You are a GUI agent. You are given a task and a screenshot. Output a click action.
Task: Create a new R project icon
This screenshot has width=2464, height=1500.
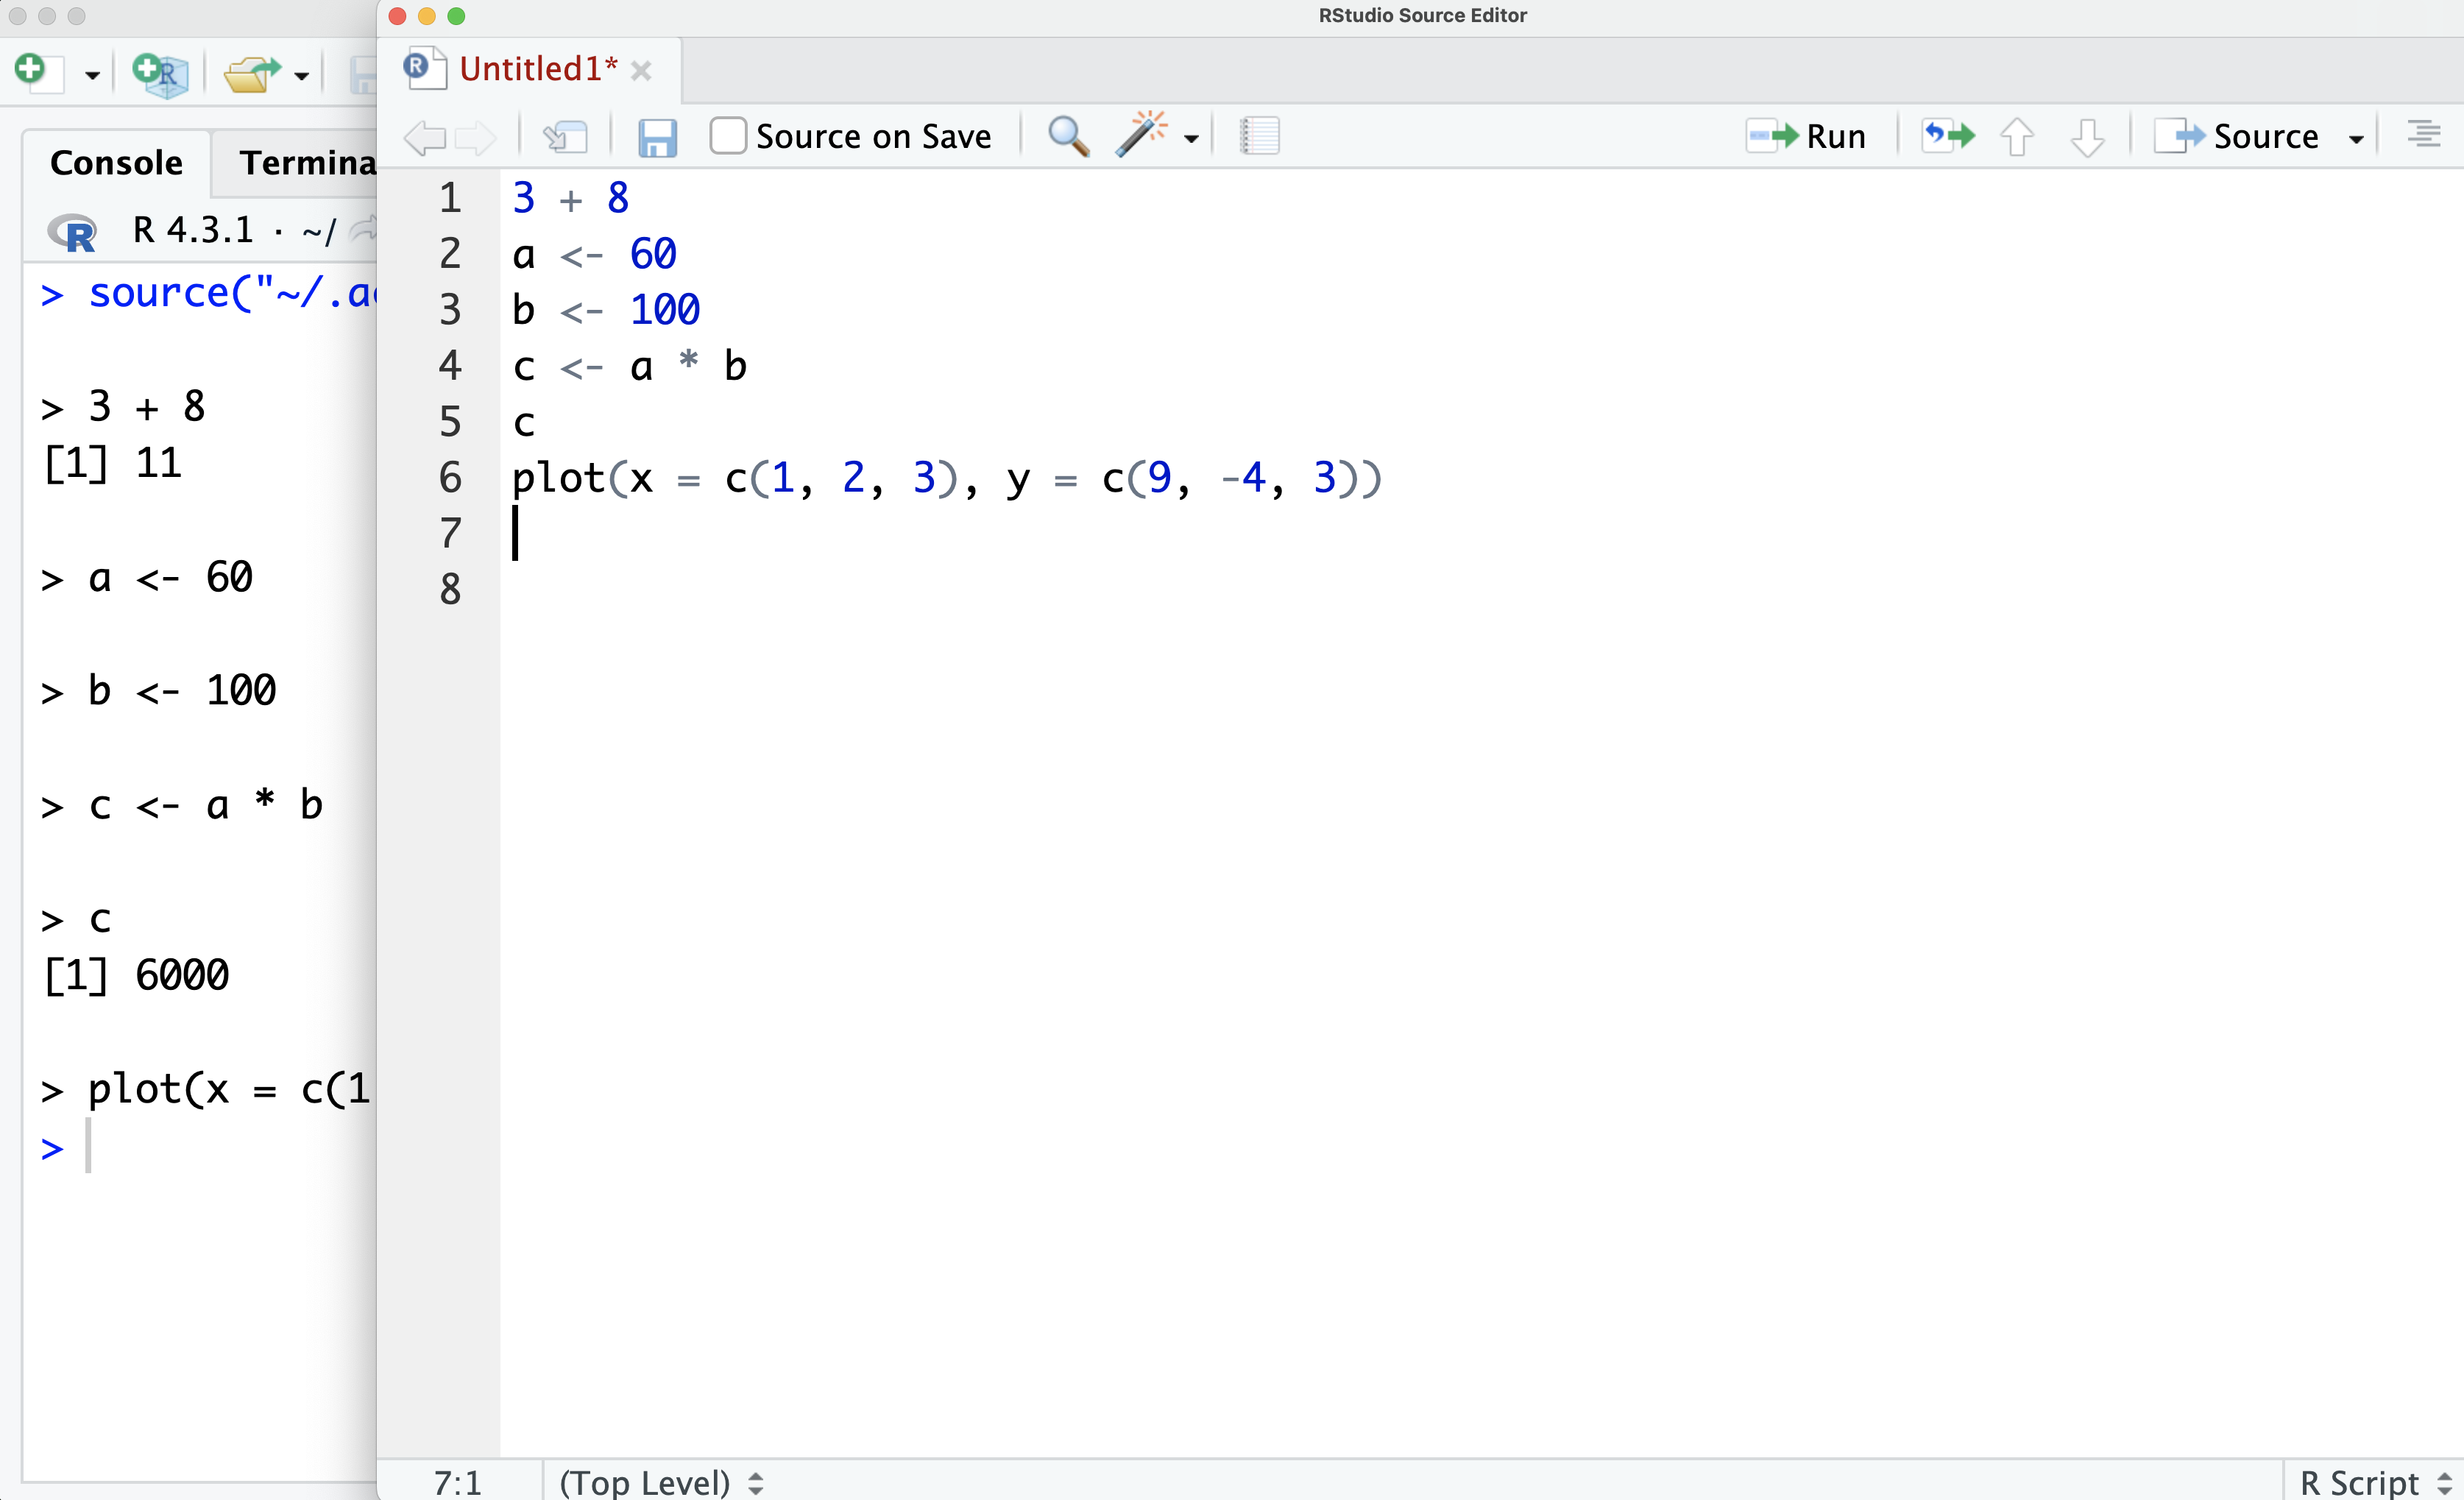160,74
